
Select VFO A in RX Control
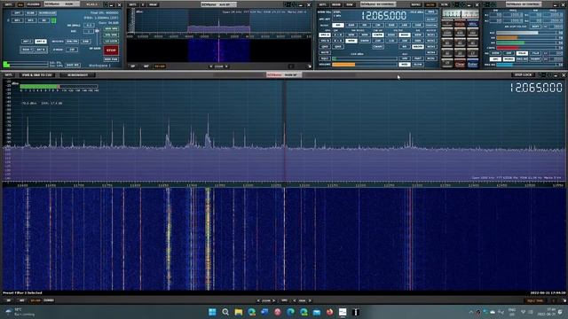pyautogui.click(x=325, y=35)
